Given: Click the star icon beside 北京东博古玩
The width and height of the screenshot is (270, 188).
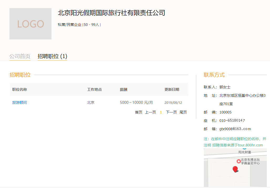Looking at the screenshot, I should click(238, 161).
